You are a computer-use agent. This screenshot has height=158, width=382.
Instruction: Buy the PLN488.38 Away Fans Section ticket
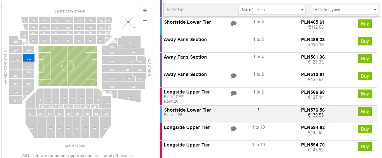point(365,41)
